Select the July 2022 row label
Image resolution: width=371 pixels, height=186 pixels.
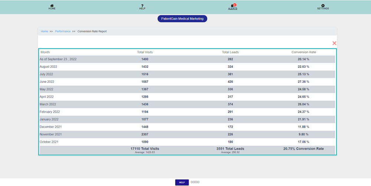point(46,74)
